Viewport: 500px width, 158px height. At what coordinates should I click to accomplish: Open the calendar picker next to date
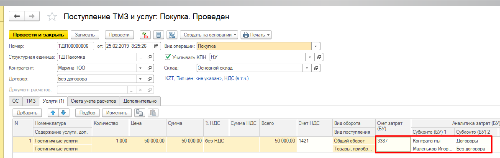156,46
